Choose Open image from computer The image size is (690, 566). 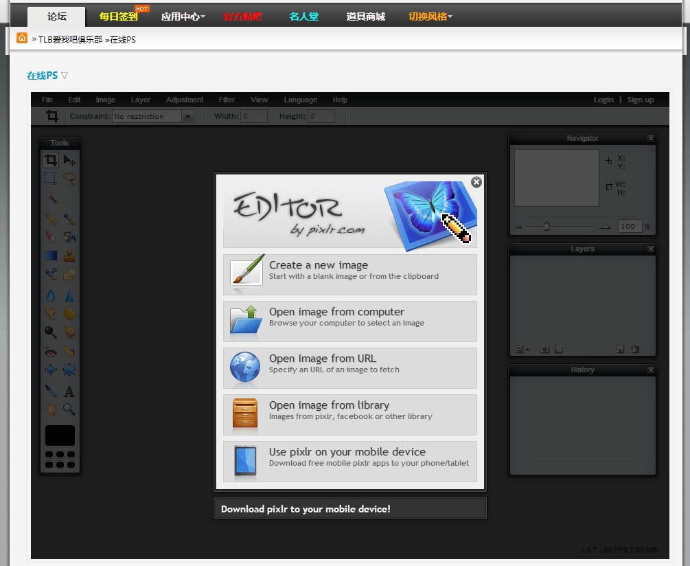350,321
